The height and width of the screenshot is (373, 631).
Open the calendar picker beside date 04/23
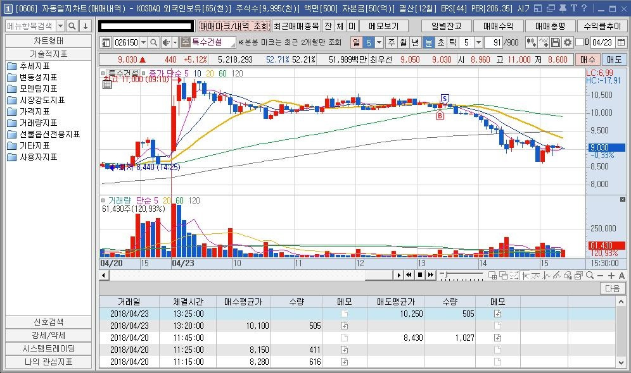click(621, 42)
